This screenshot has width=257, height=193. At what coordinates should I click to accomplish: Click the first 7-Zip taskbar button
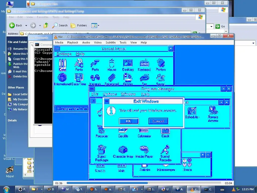click(x=122, y=189)
